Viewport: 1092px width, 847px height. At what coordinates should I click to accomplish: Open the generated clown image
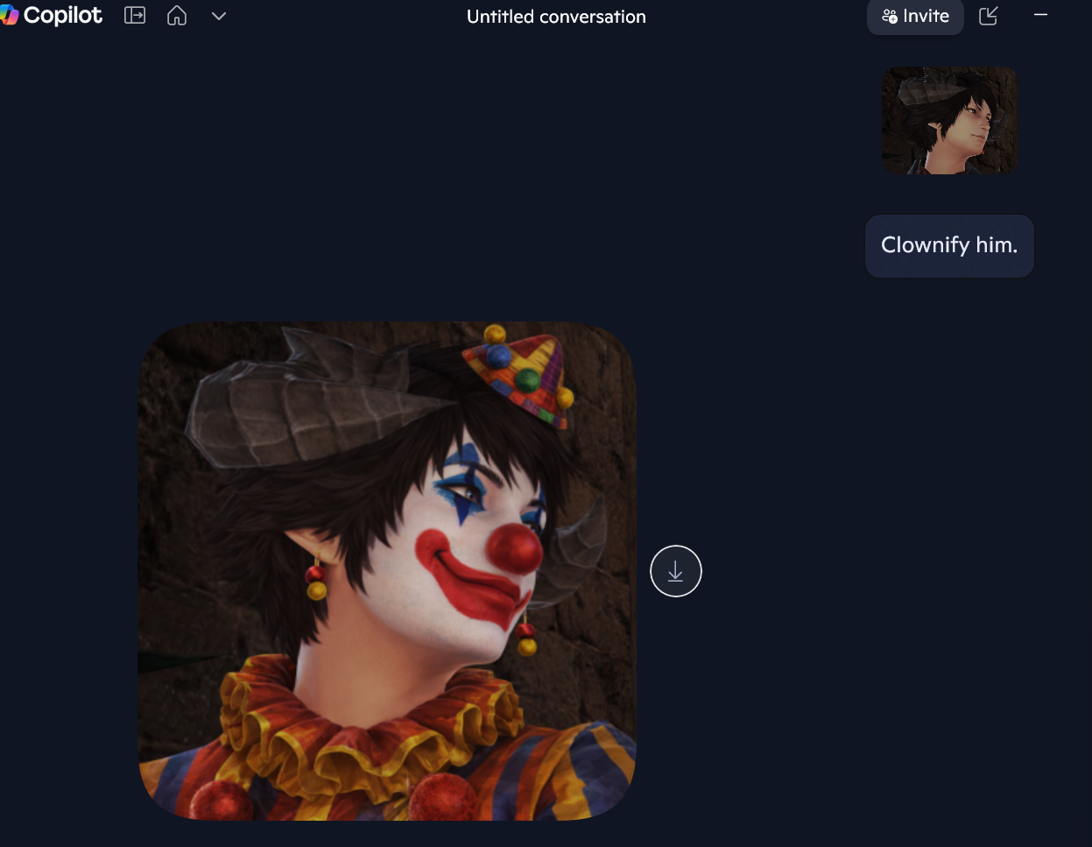(387, 570)
